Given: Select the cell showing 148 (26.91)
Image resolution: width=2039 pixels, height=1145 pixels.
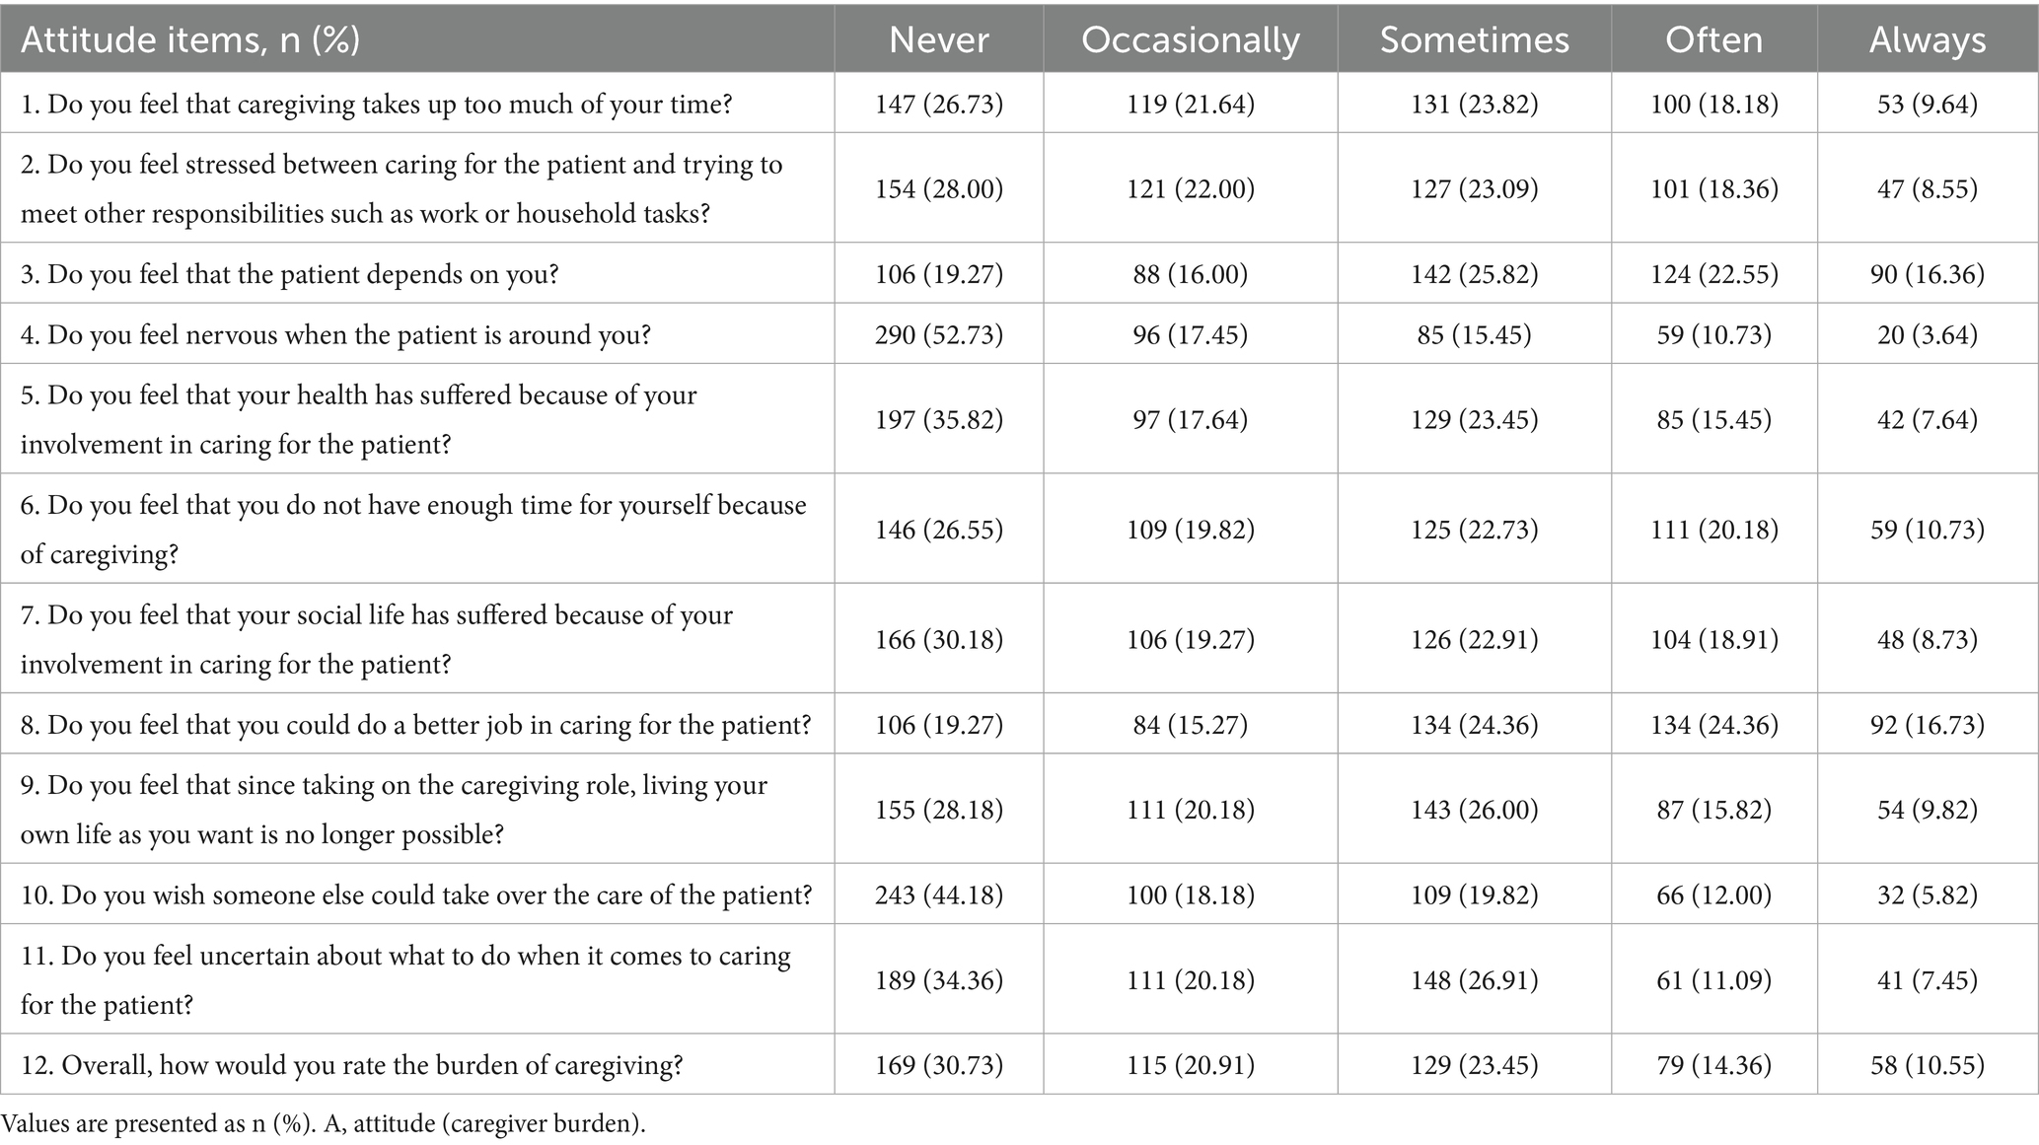Looking at the screenshot, I should coord(1474,979).
